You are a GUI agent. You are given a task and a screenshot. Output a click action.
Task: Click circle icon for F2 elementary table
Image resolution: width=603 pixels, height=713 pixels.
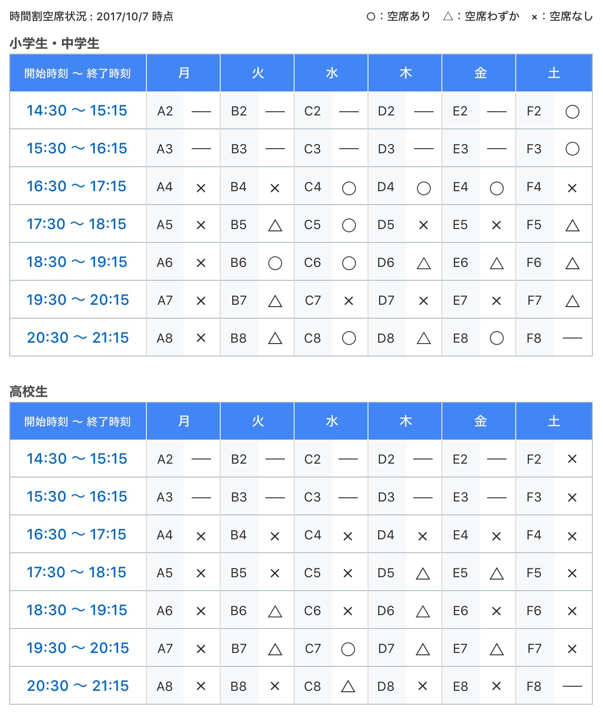[x=572, y=111]
